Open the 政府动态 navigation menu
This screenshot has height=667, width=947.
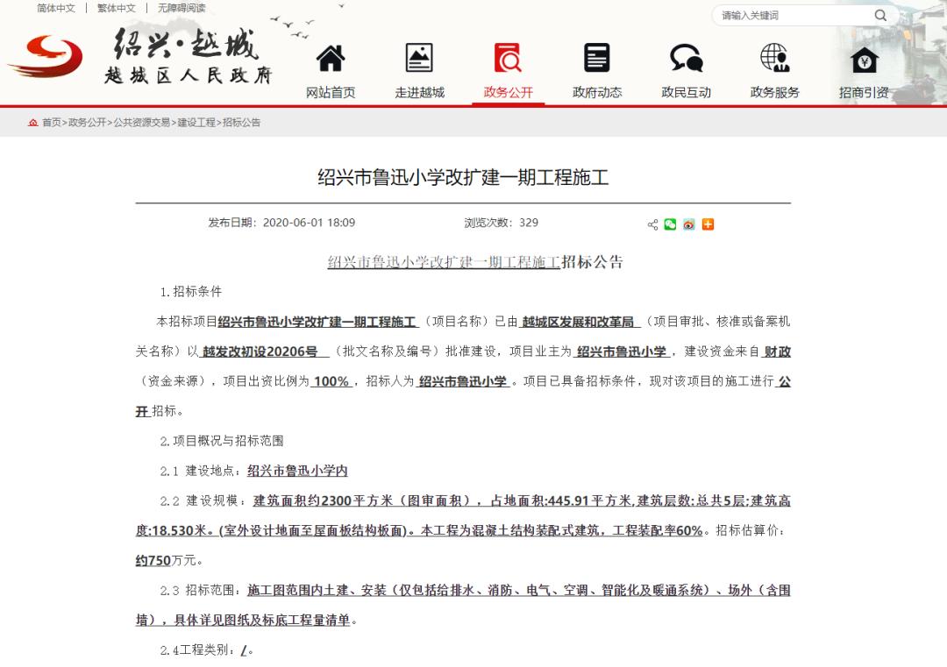pos(596,91)
